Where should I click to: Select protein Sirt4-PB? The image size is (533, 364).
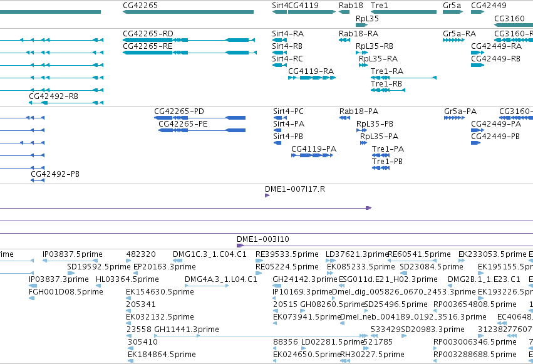(277, 143)
